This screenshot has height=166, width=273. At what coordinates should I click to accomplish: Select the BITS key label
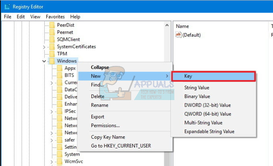click(x=69, y=75)
